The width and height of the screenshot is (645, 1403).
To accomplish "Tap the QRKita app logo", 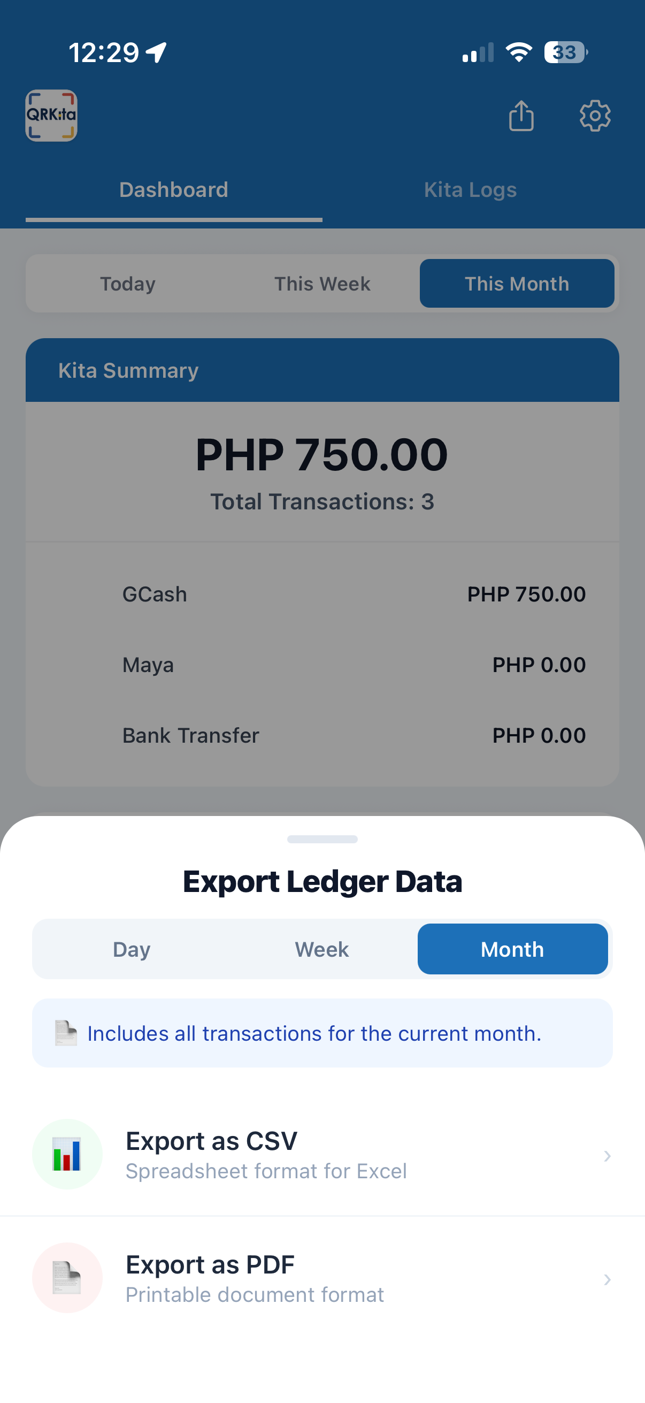I will [51, 116].
